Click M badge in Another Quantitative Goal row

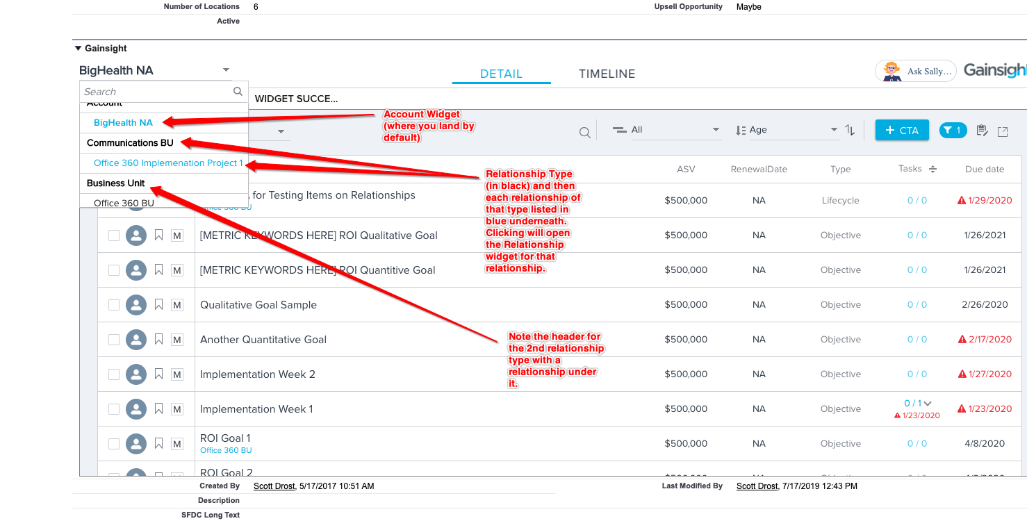[x=177, y=340]
